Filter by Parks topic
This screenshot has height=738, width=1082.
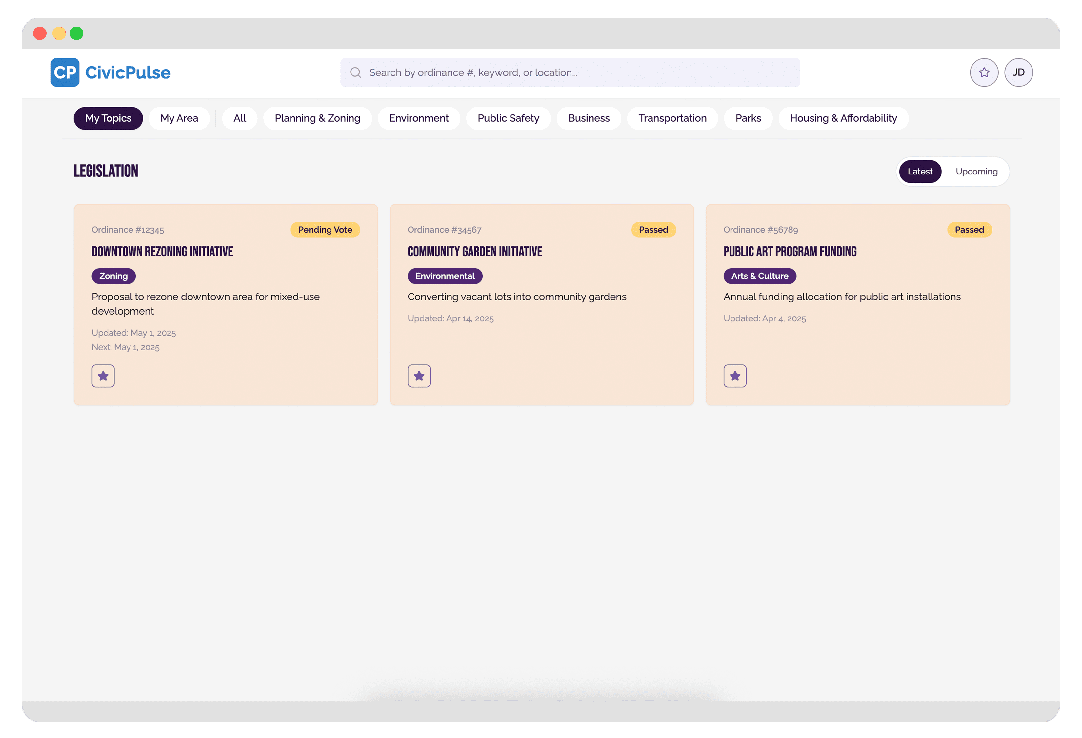point(748,118)
